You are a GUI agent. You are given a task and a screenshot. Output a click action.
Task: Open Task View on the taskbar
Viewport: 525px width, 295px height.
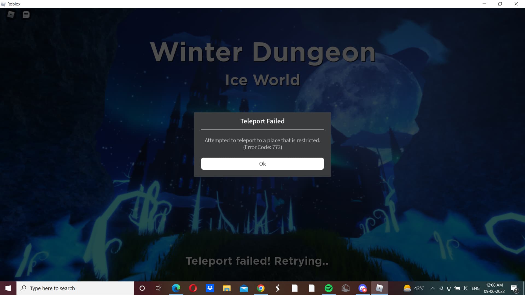pyautogui.click(x=158, y=288)
